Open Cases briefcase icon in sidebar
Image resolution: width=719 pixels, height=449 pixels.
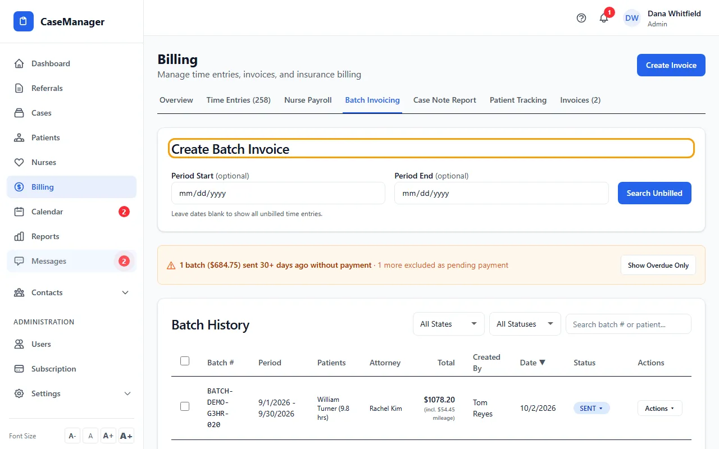click(x=19, y=113)
